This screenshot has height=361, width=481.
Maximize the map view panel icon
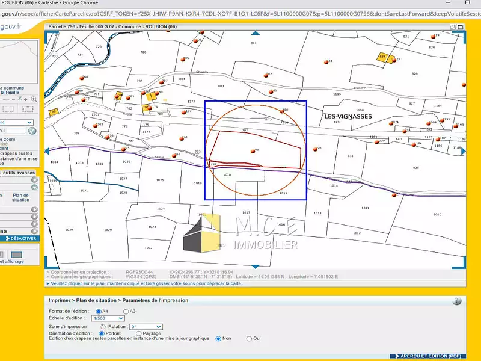[x=461, y=26]
